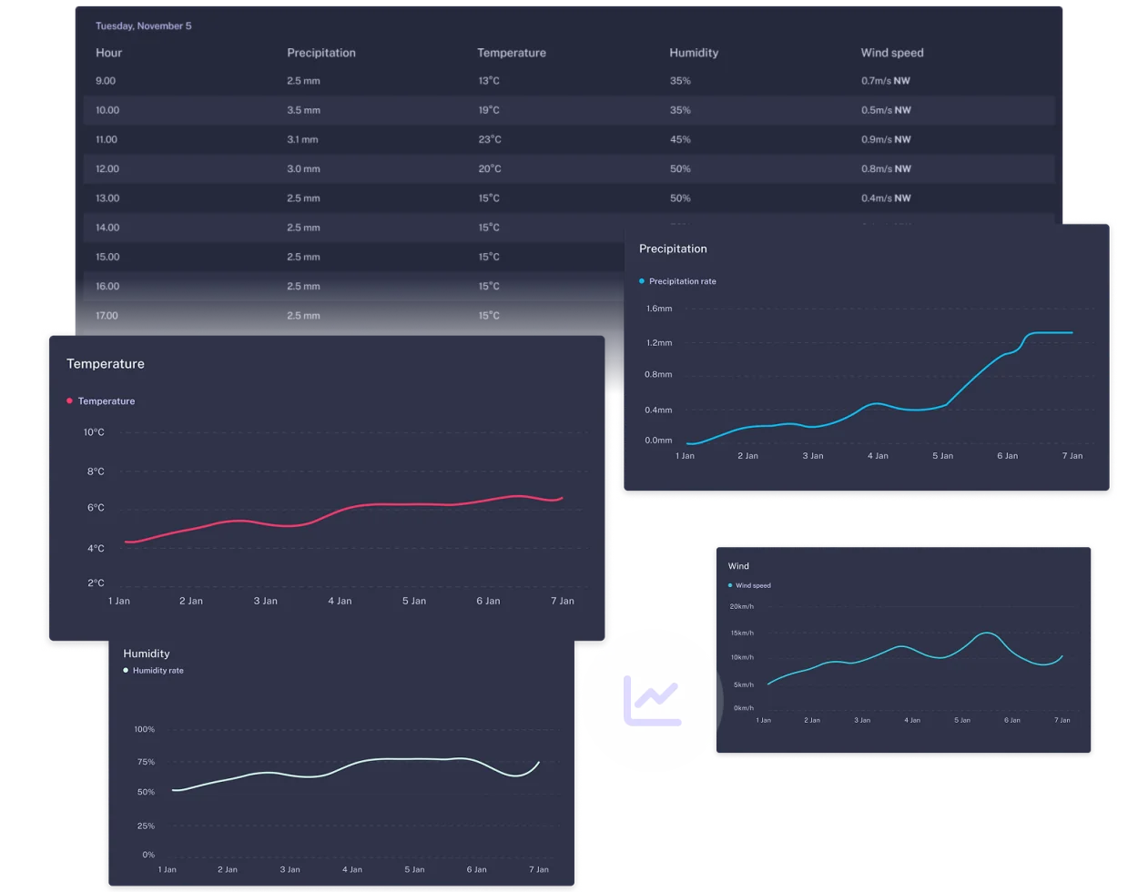Click the 19°C temperature cell
This screenshot has width=1138, height=892.
coord(489,110)
